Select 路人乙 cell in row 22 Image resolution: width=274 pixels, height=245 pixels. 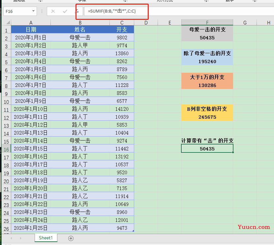(80, 196)
